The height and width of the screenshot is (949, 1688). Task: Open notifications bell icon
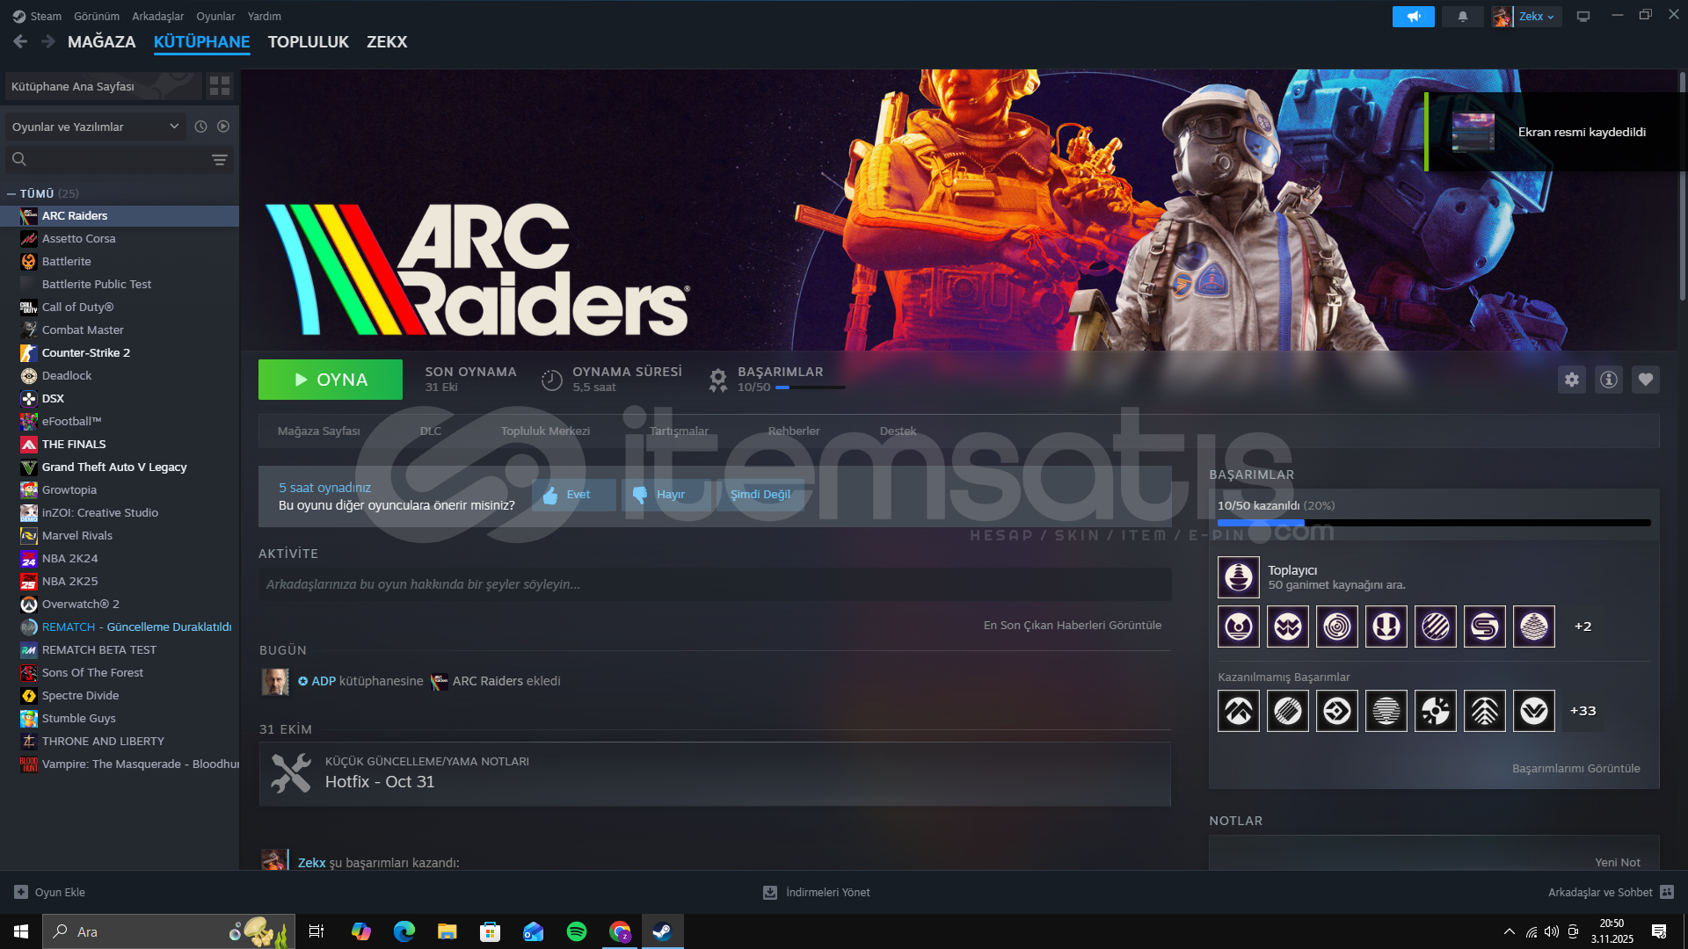tap(1463, 17)
